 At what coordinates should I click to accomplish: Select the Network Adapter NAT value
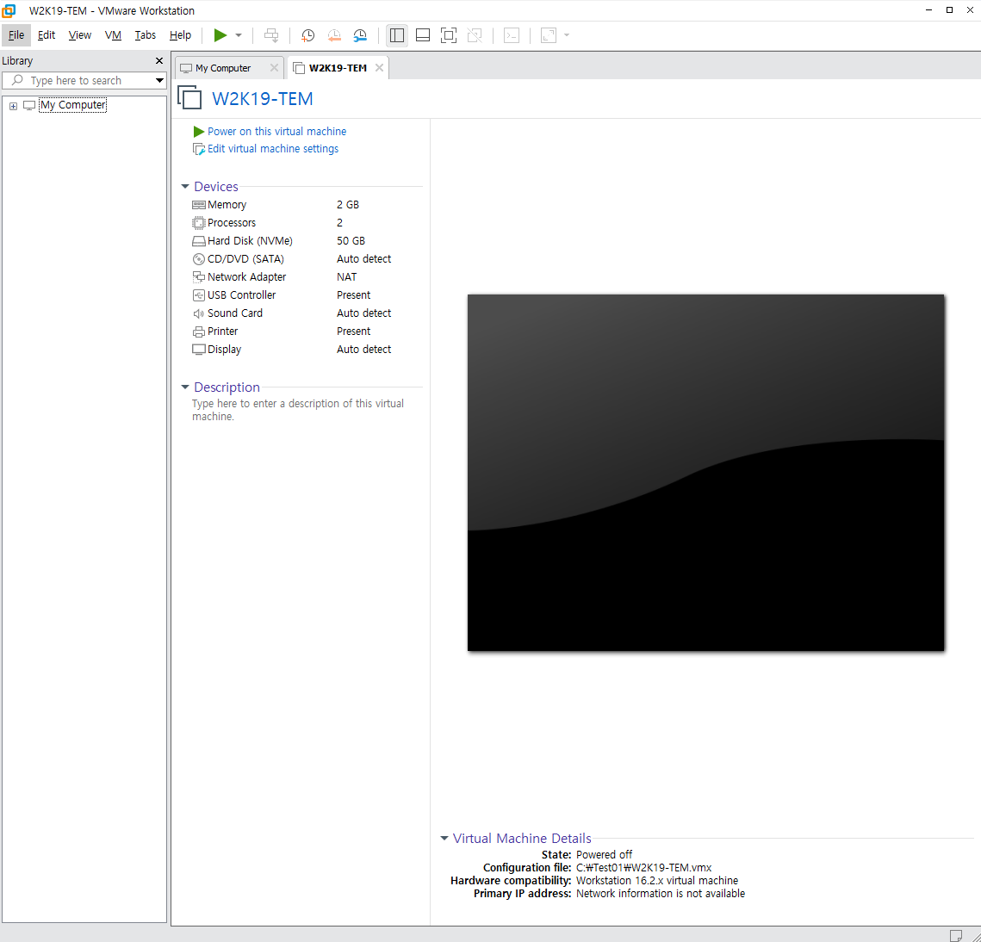point(346,277)
